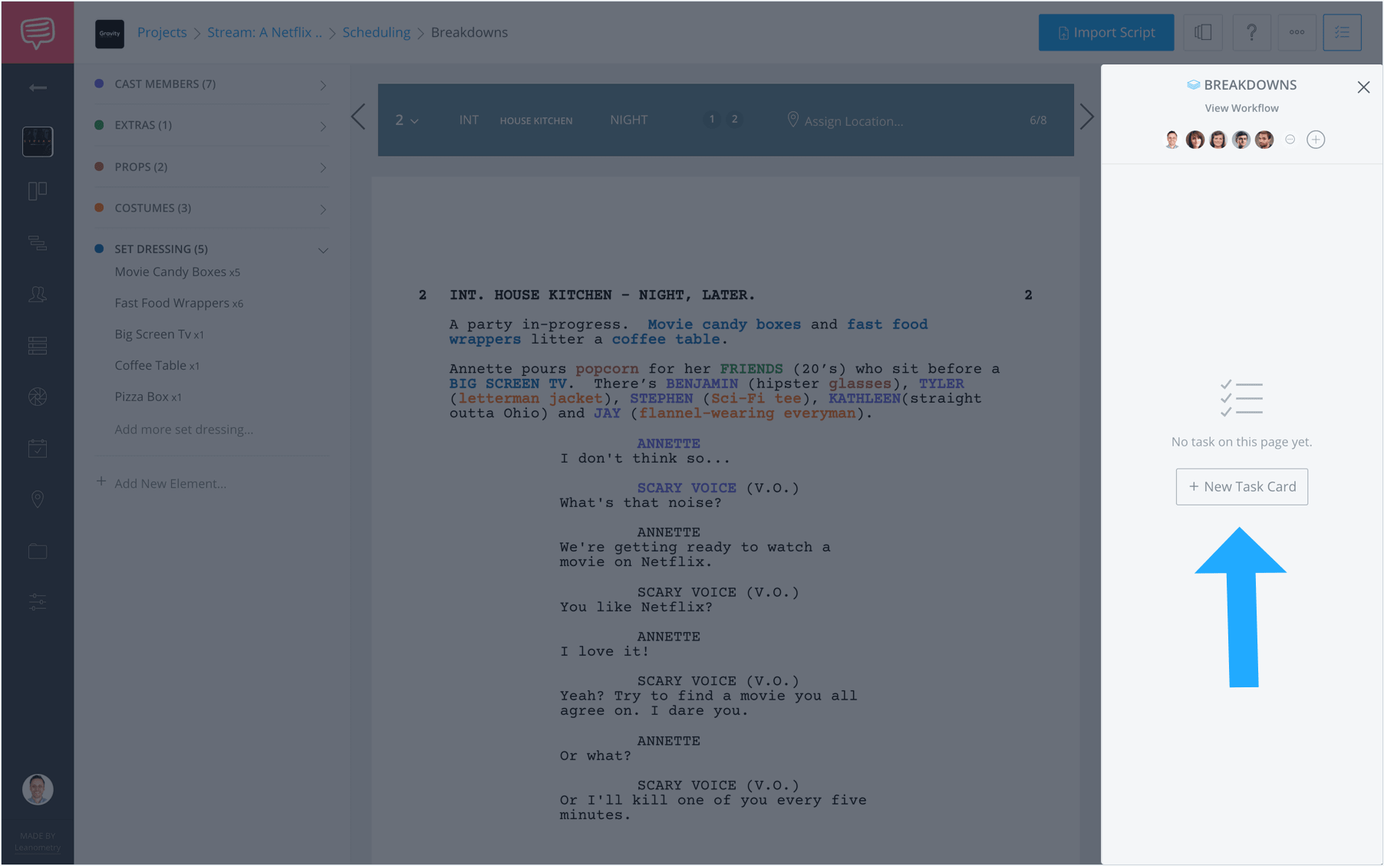Click tagged letterman jacket in script
The height and width of the screenshot is (866, 1384).
click(x=530, y=399)
